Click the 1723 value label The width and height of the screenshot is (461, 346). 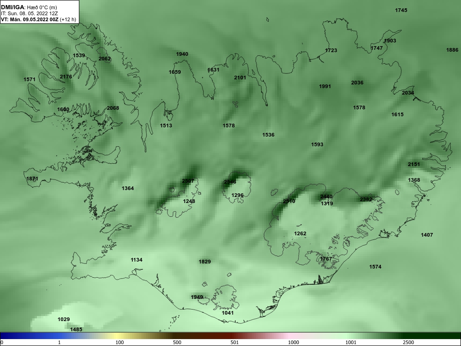pyautogui.click(x=331, y=50)
